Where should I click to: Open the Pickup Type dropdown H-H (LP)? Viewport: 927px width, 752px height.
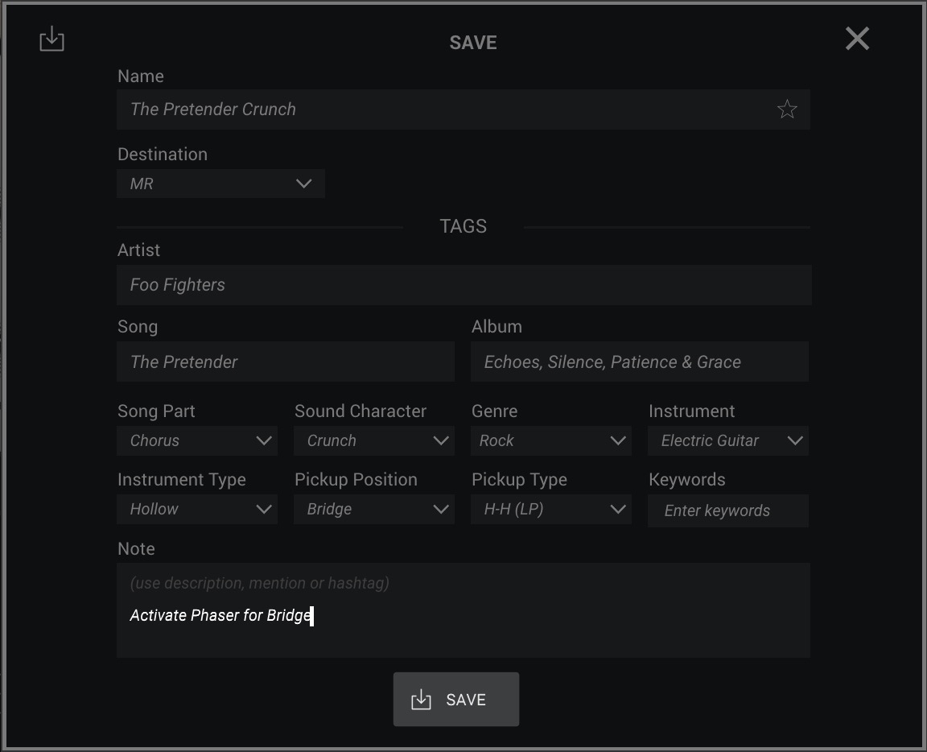tap(551, 510)
